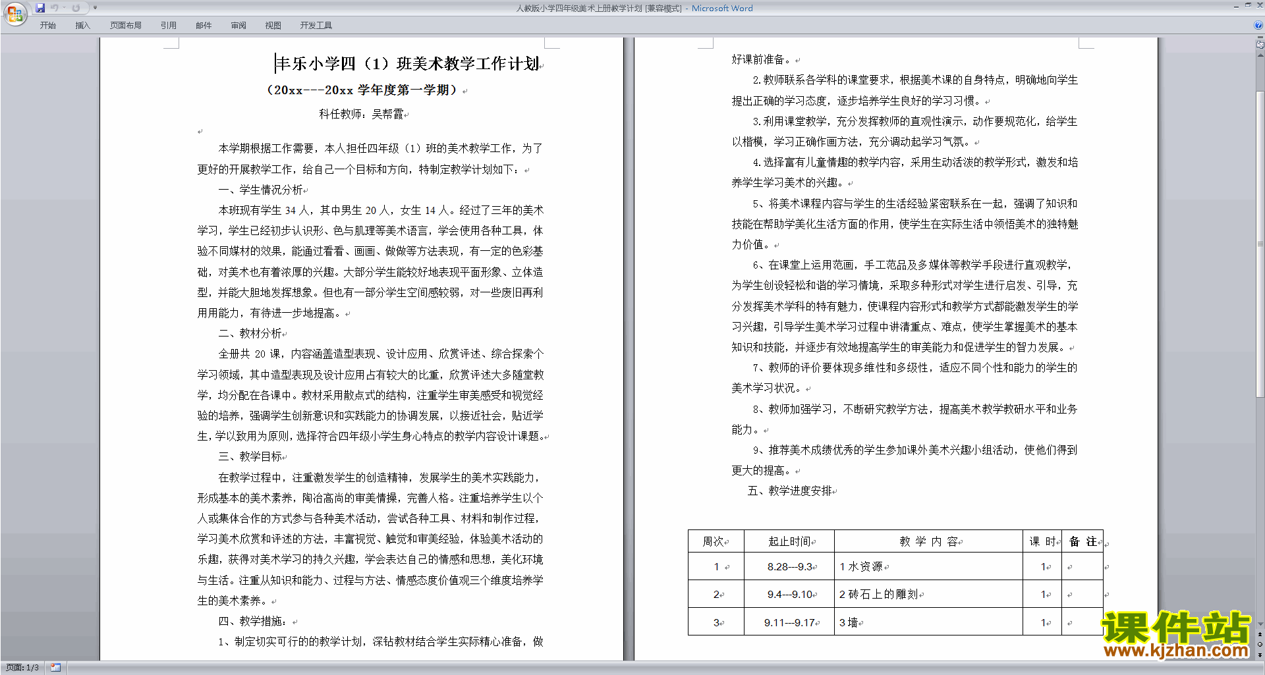
Task: Click the Next Page double-arrow button
Action: point(1260,655)
